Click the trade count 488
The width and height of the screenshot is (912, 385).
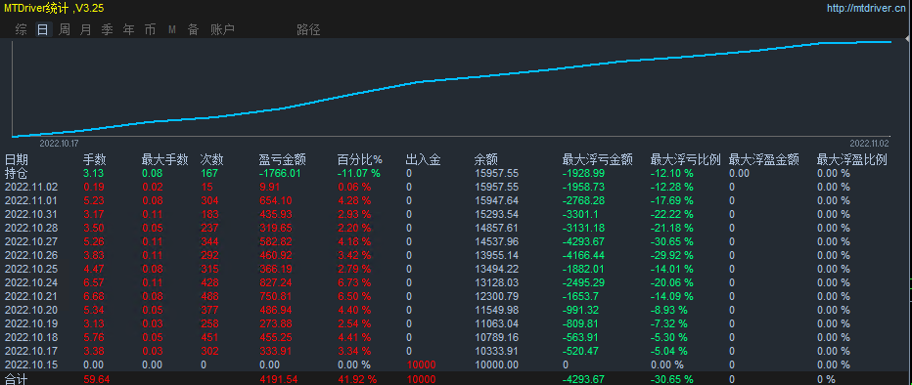pyautogui.click(x=209, y=296)
